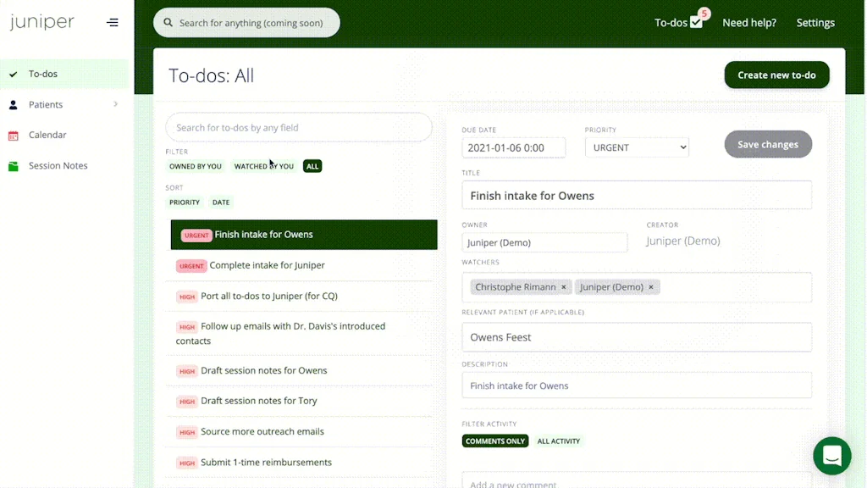
Task: Click the Create new to-do button
Action: coord(776,75)
